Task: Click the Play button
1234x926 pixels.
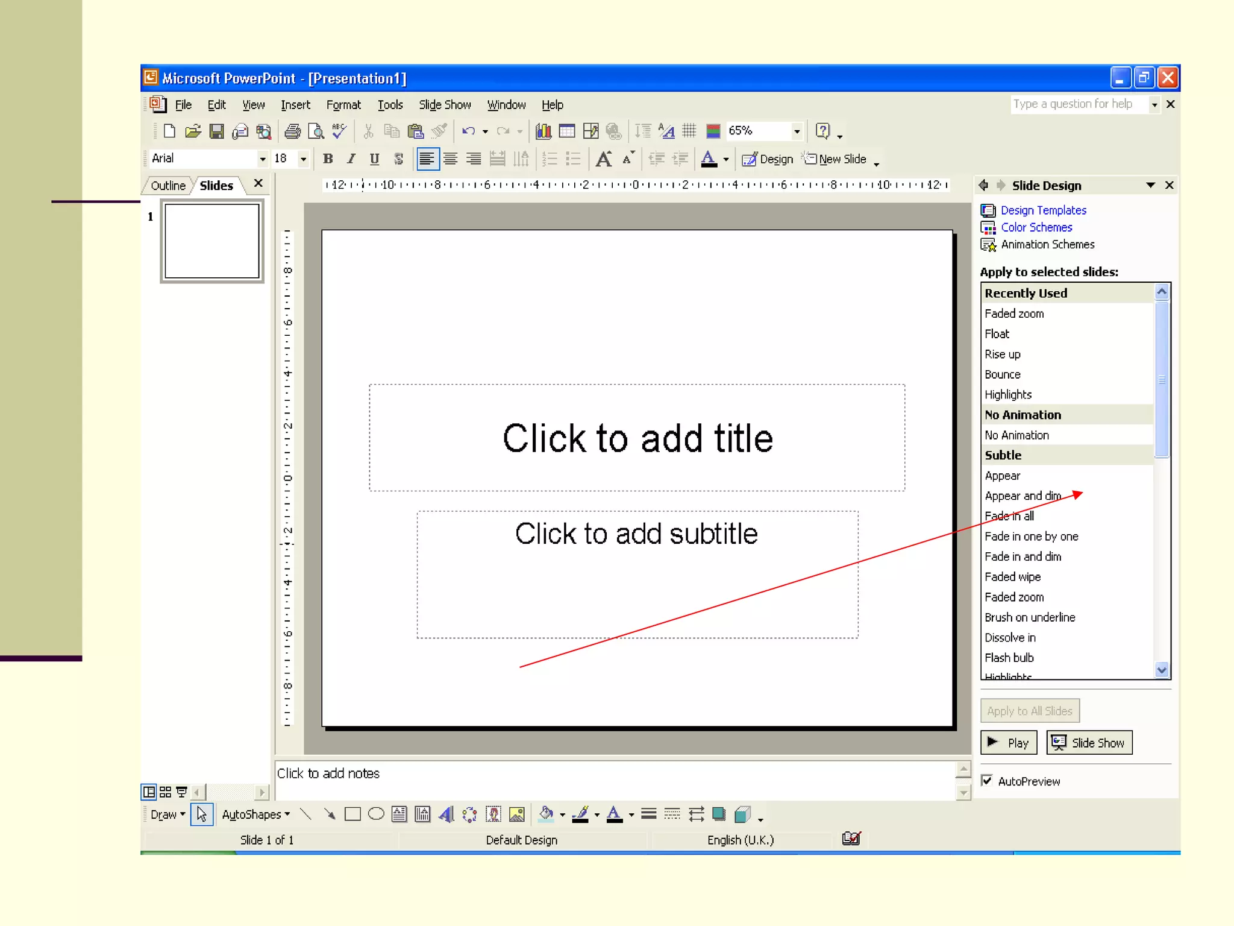Action: click(1009, 743)
